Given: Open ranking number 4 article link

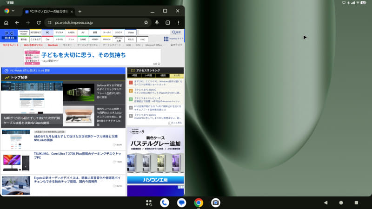Looking at the screenshot, I should pyautogui.click(x=158, y=108).
